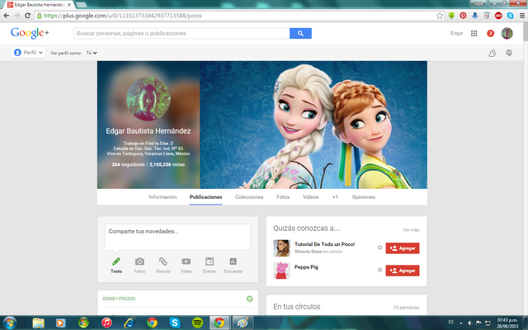Dismiss the 'Tutorial De Todo un Poco!' suggestion
Viewport: 528px width, 330px height.
[379, 247]
